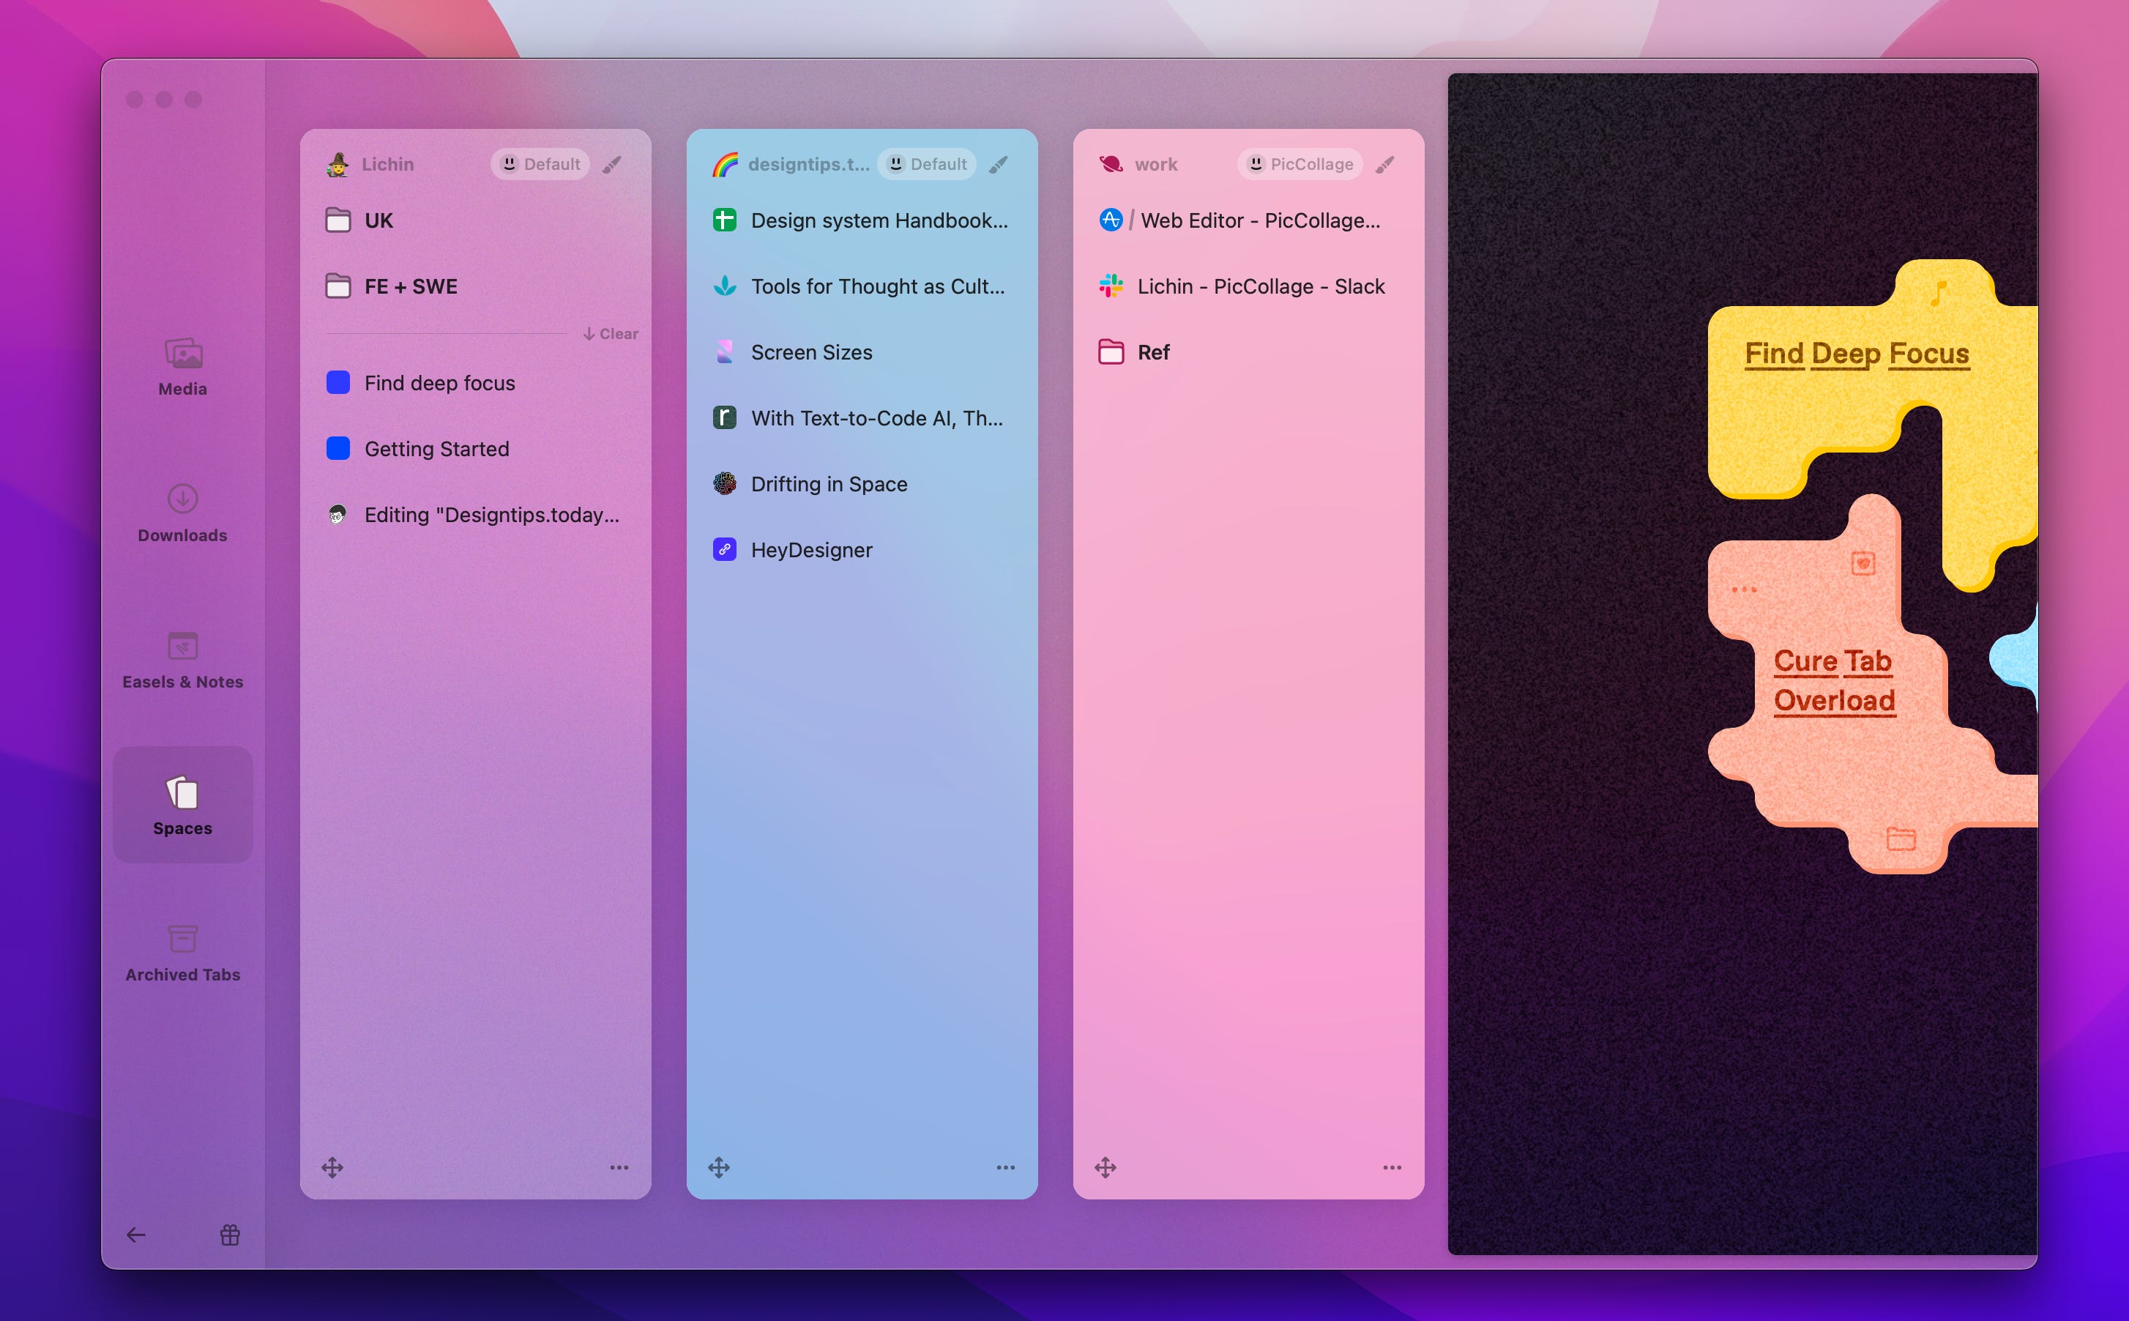Click paintbrush theme icon for Lichin space
The height and width of the screenshot is (1321, 2129).
(612, 164)
